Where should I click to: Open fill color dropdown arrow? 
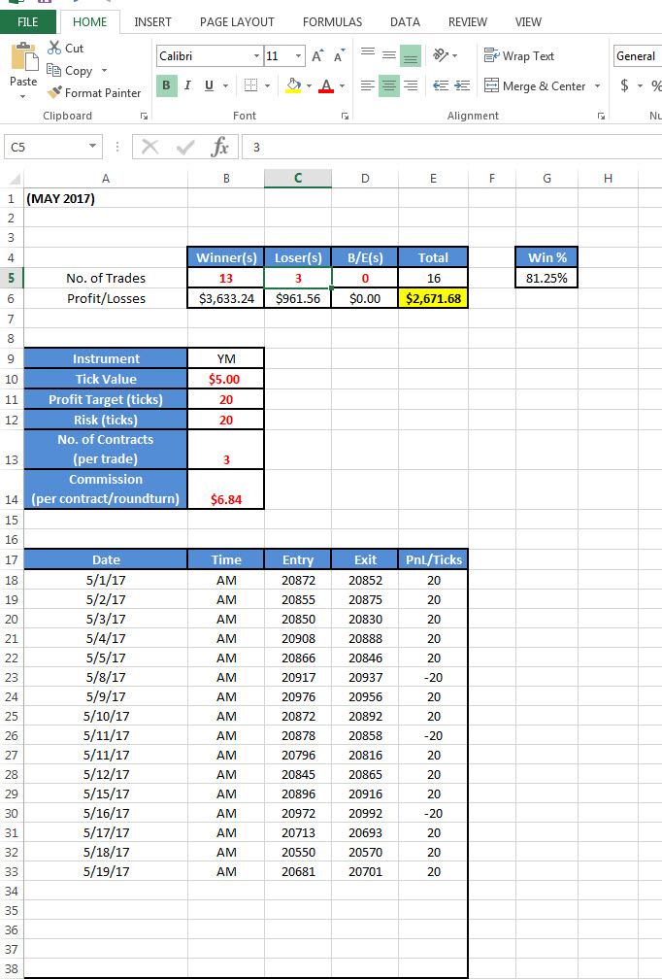tap(309, 84)
